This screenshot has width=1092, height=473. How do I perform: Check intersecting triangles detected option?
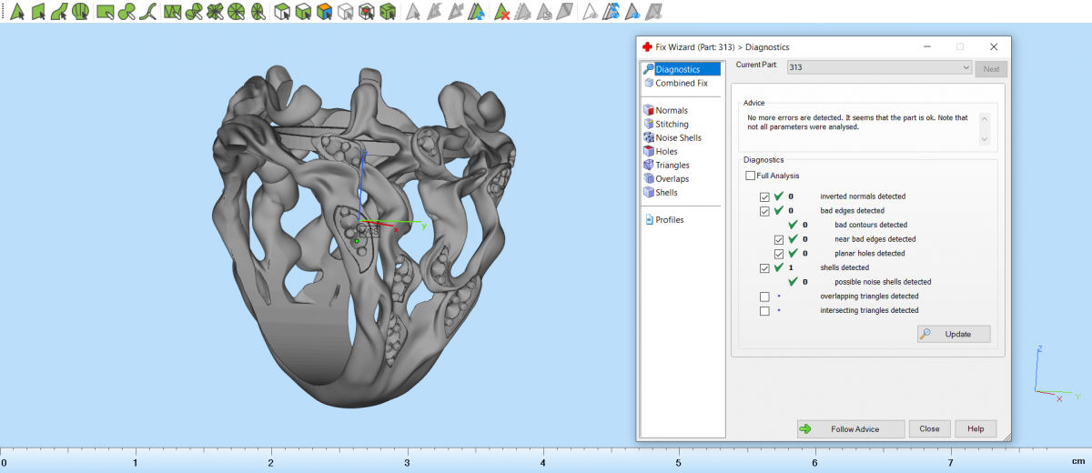pyautogui.click(x=764, y=311)
